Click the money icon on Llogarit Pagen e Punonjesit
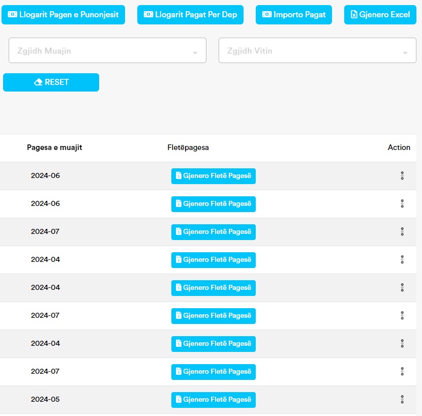 pyautogui.click(x=13, y=15)
